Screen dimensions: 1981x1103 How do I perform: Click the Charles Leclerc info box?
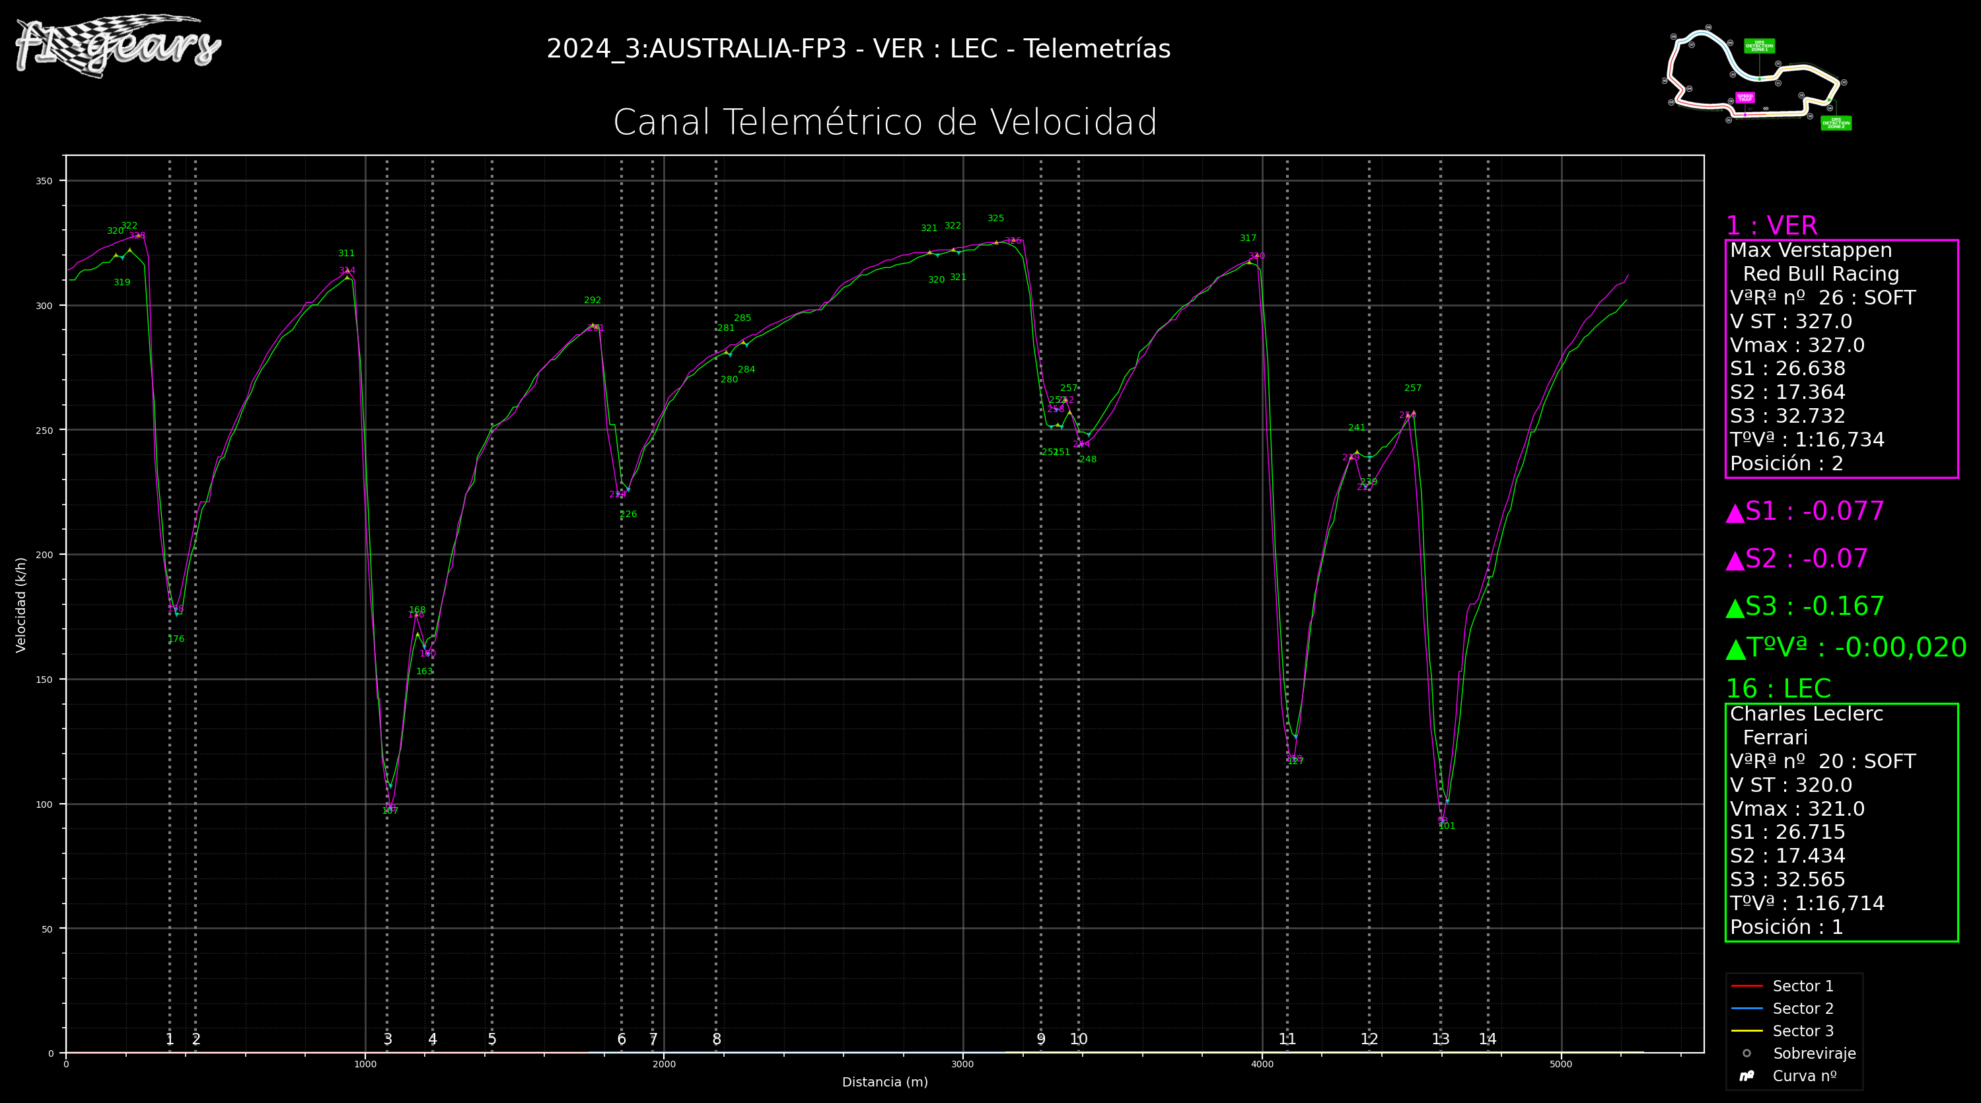pyautogui.click(x=1841, y=822)
